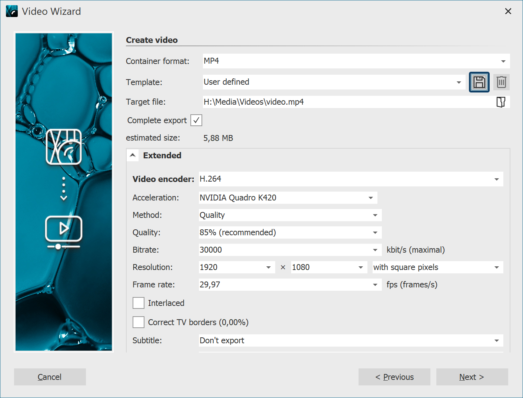
Task: Click the Video Wizard app logo icon
Action: click(x=12, y=11)
